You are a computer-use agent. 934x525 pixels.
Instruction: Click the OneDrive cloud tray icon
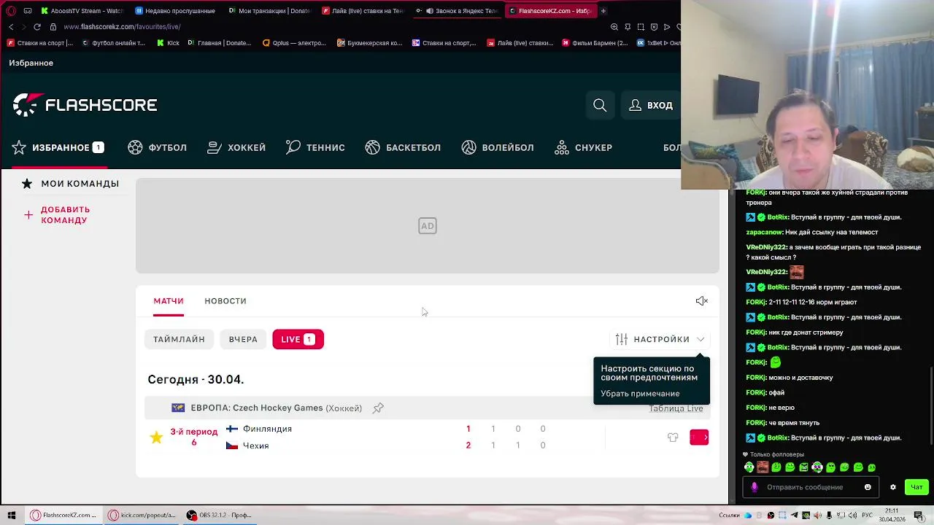pyautogui.click(x=748, y=516)
